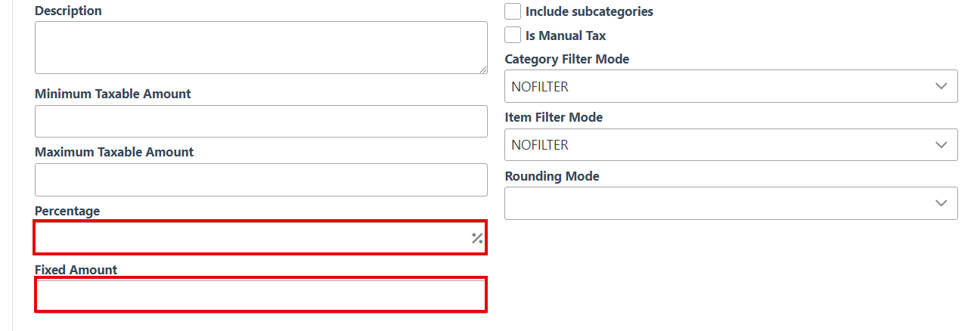Click the Item Filter Mode chevron arrow
This screenshot has width=974, height=331.
[941, 144]
